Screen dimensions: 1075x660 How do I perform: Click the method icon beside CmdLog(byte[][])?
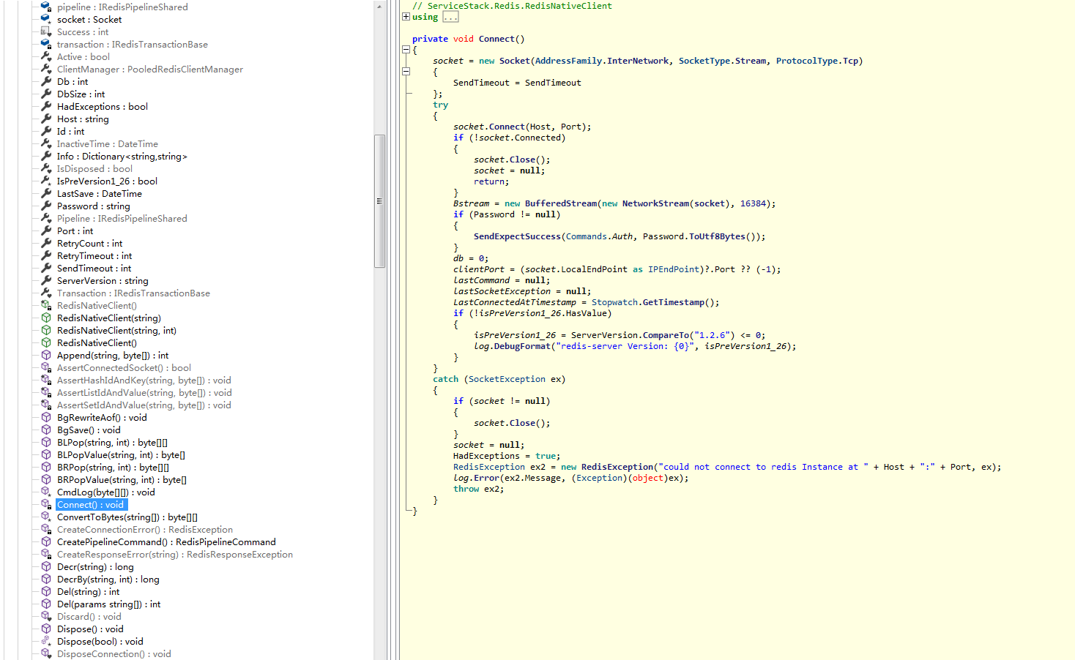tap(46, 492)
